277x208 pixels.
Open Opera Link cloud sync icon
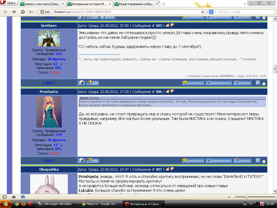[14, 197]
